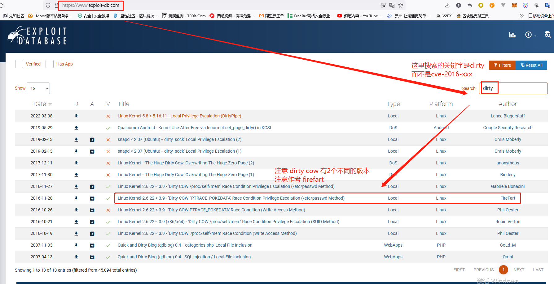Open the T00ls.Com bookmark
The width and height of the screenshot is (554, 284).
184,16
